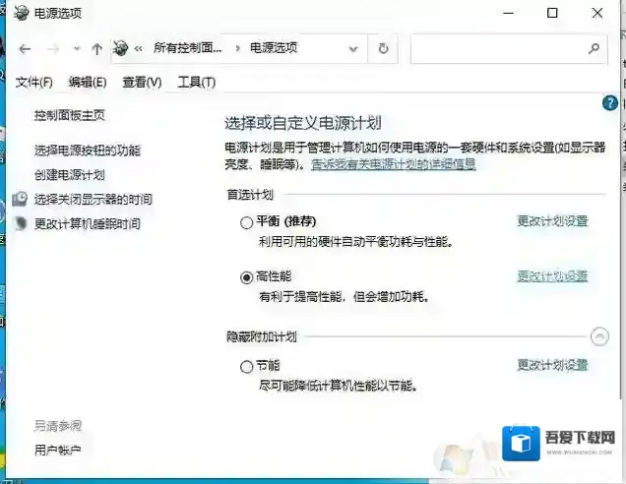Focus the control panel search box
The height and width of the screenshot is (484, 626).
click(509, 48)
